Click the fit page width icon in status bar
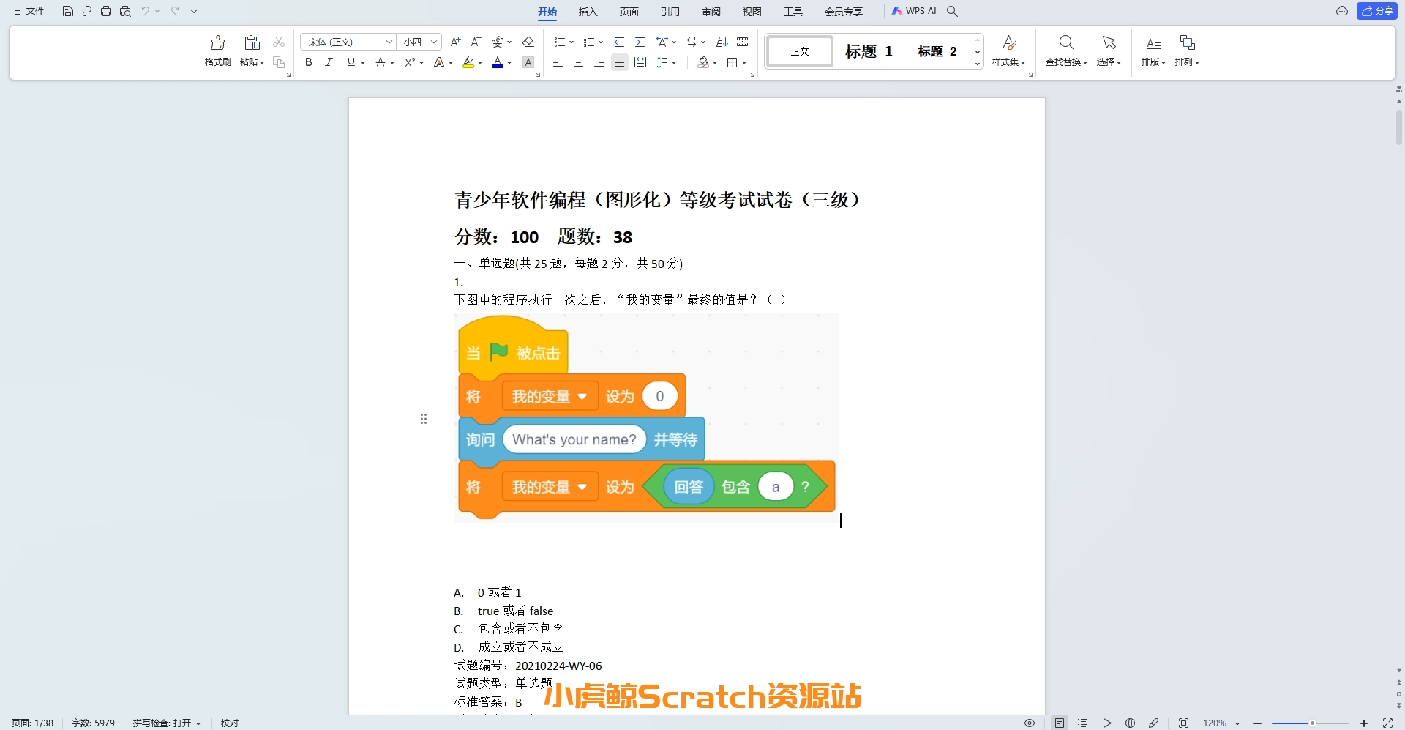The image size is (1405, 730). (1183, 723)
